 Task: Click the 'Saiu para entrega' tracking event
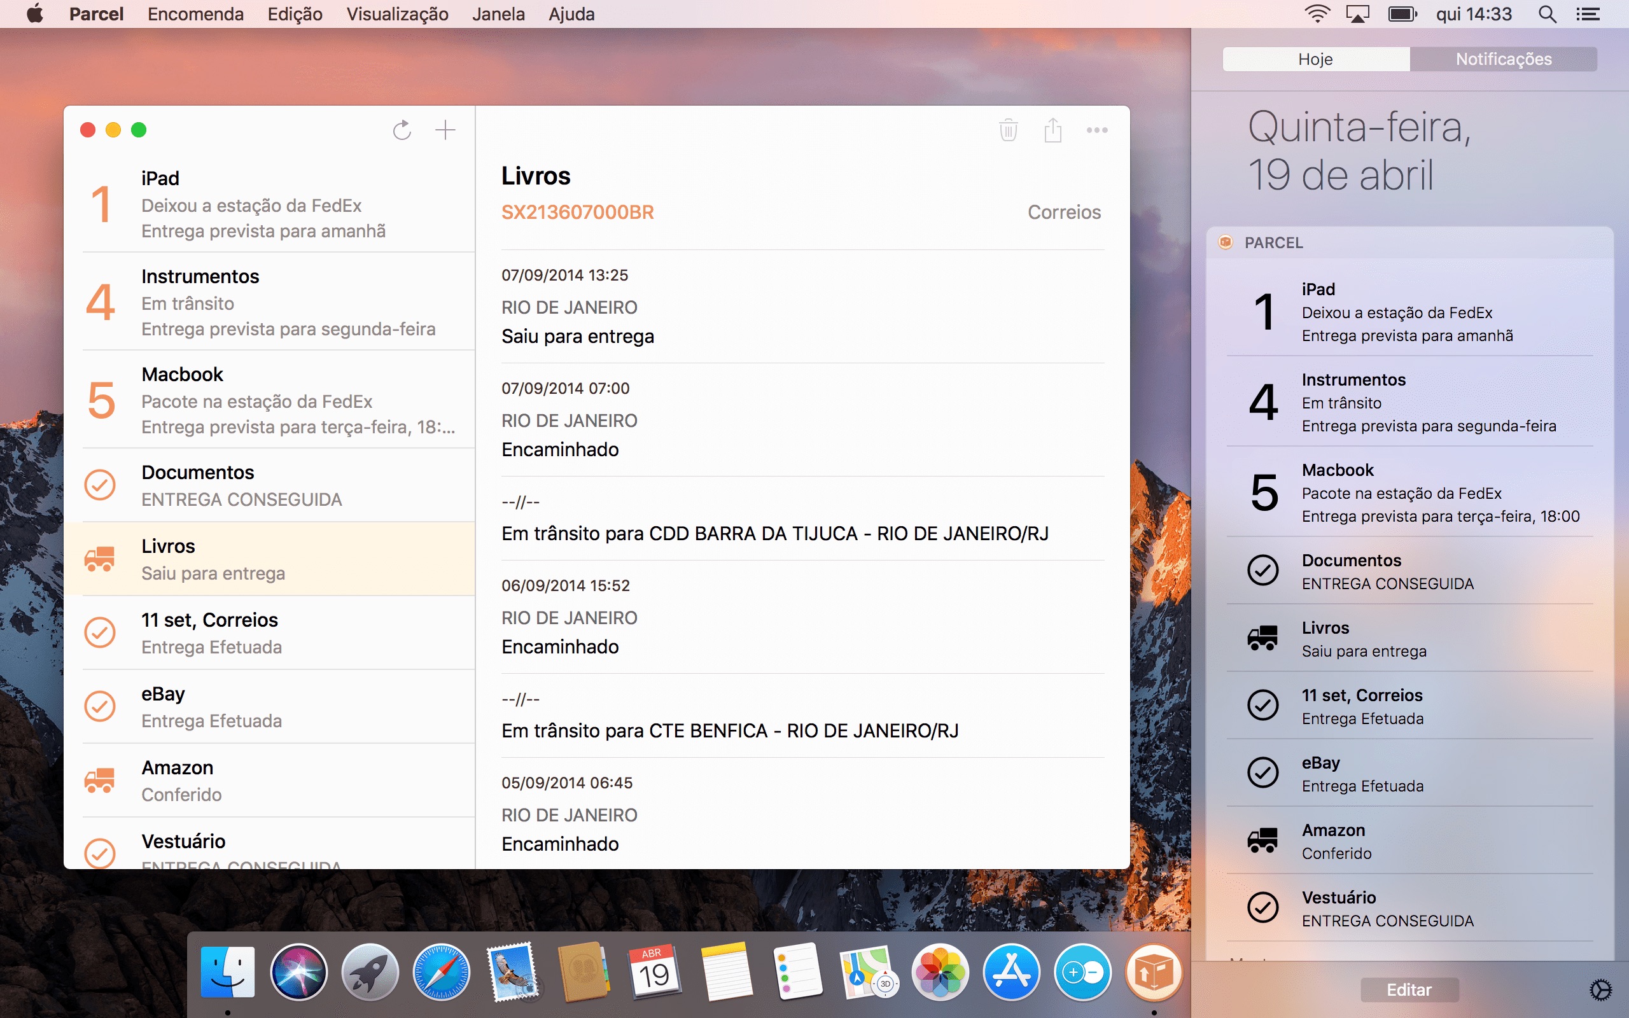coord(802,307)
